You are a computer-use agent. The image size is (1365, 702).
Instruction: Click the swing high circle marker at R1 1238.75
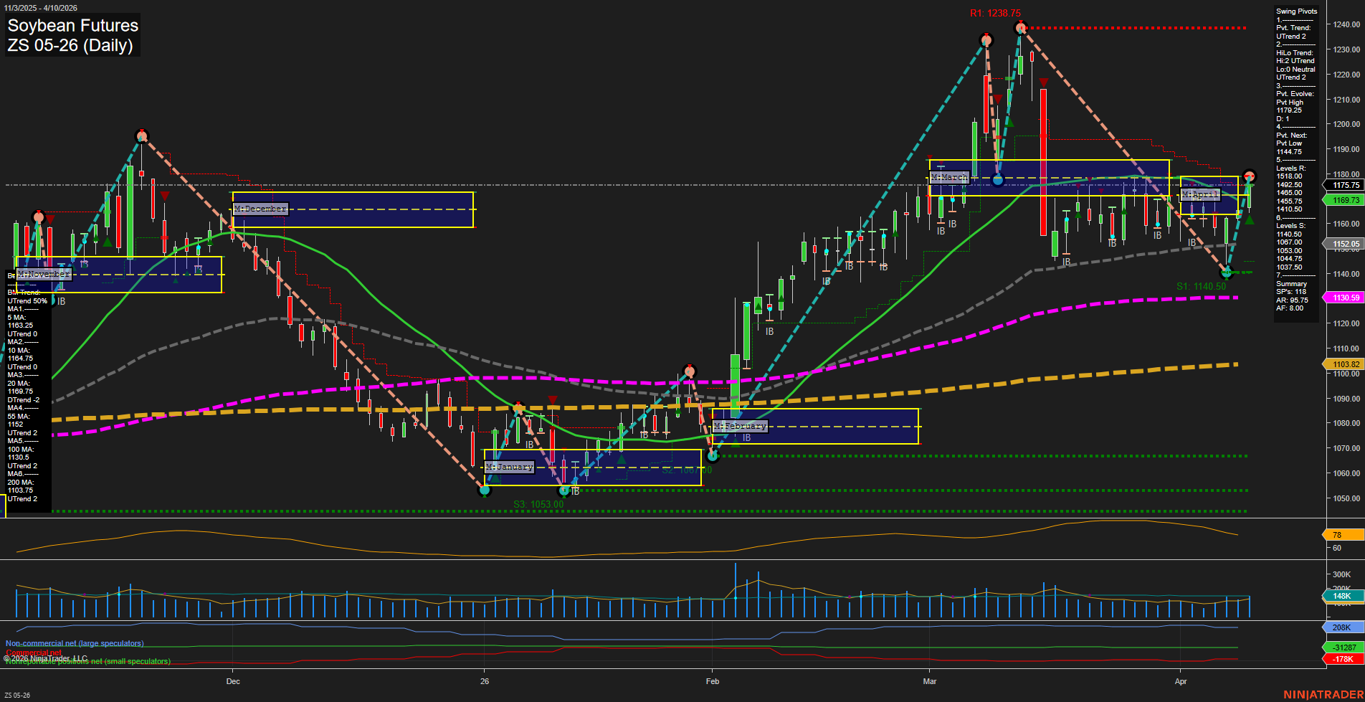point(1021,28)
